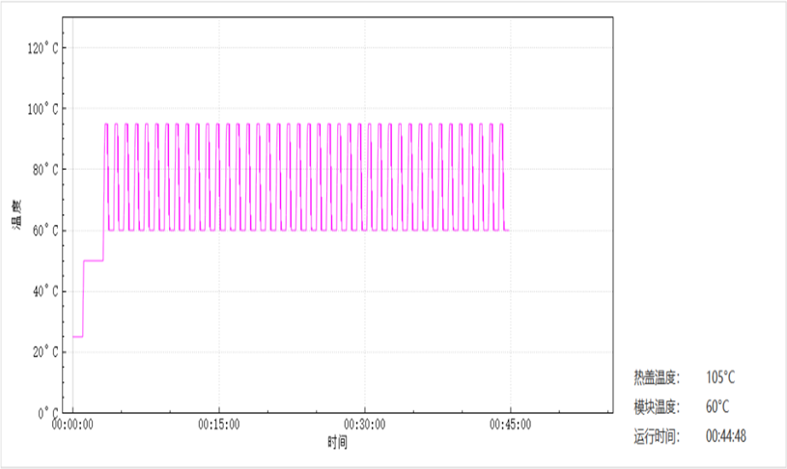Click the 0°C label at the axis origin
The height and width of the screenshot is (469, 787).
click(x=47, y=413)
